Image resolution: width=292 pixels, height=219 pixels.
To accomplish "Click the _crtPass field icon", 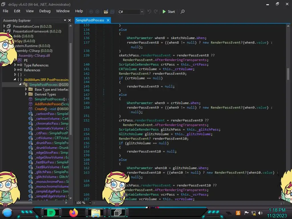I will click(x=31, y=133).
